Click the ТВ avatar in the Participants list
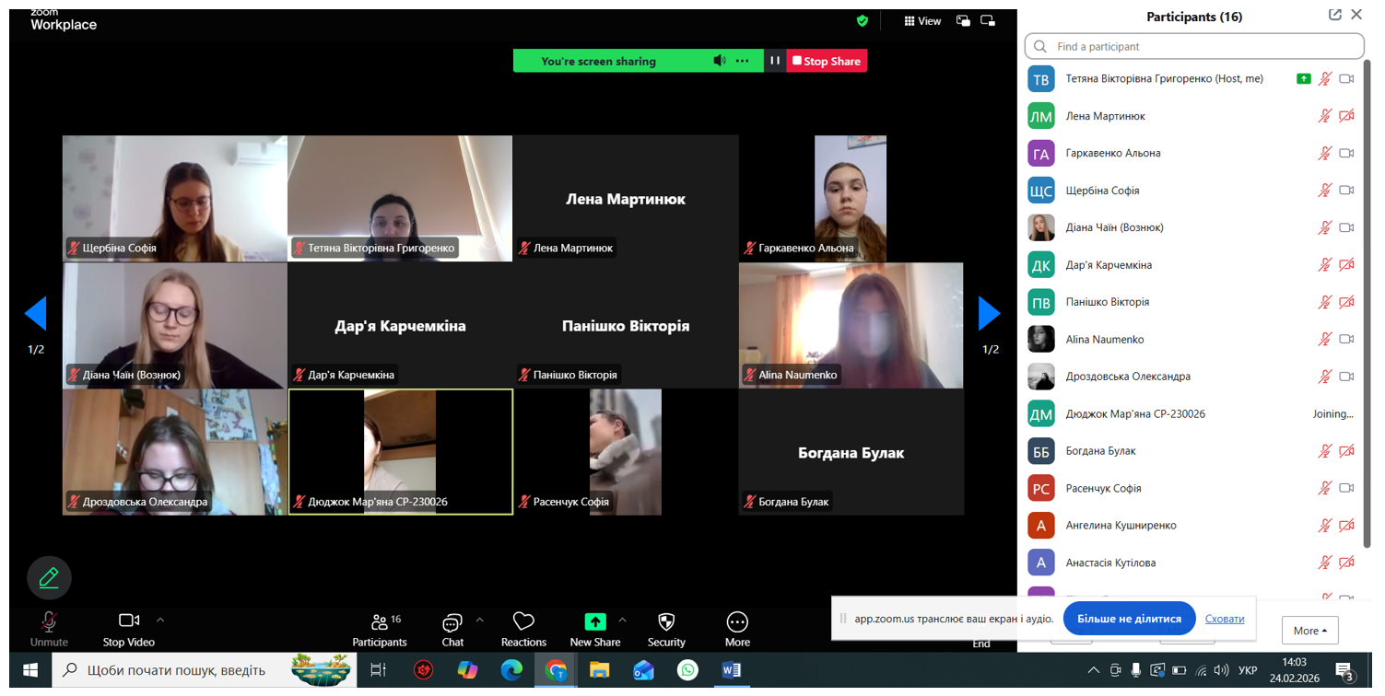 pyautogui.click(x=1041, y=79)
